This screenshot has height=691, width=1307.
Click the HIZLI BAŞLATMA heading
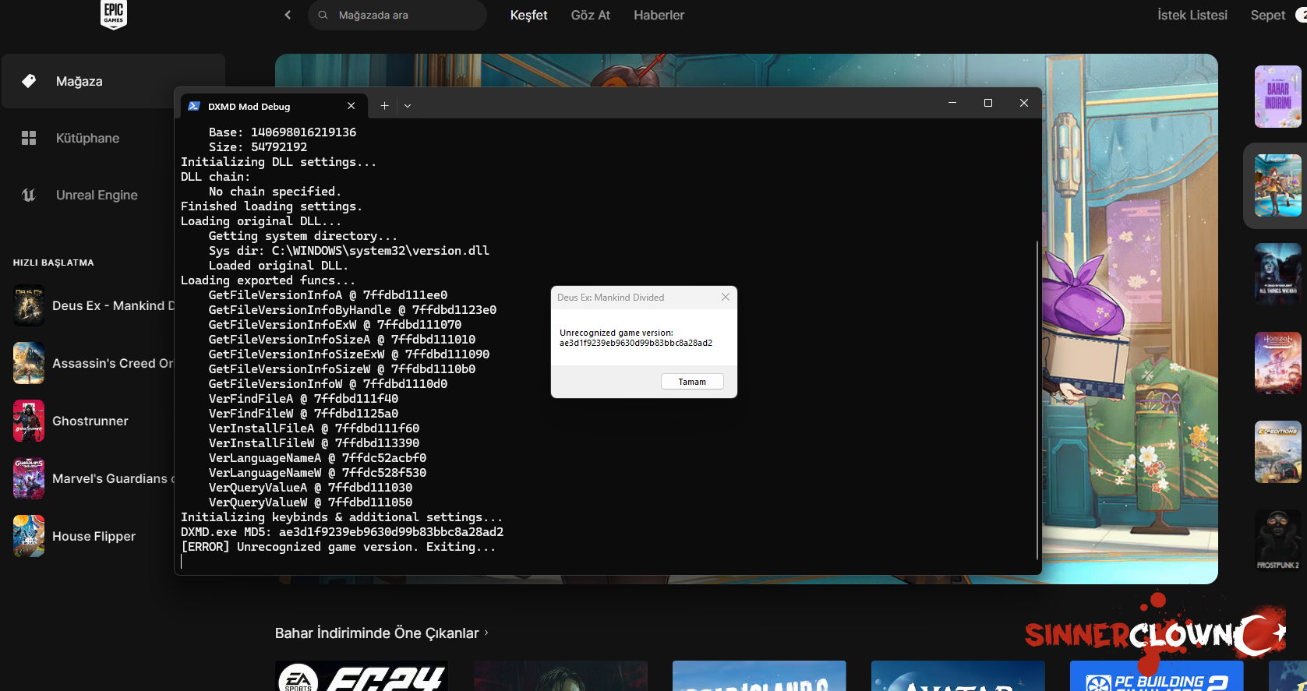point(54,263)
